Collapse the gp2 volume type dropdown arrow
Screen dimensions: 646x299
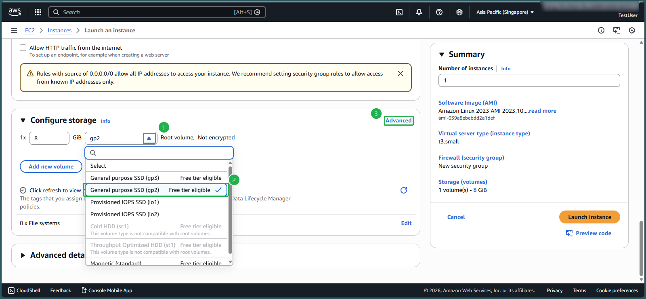click(149, 138)
